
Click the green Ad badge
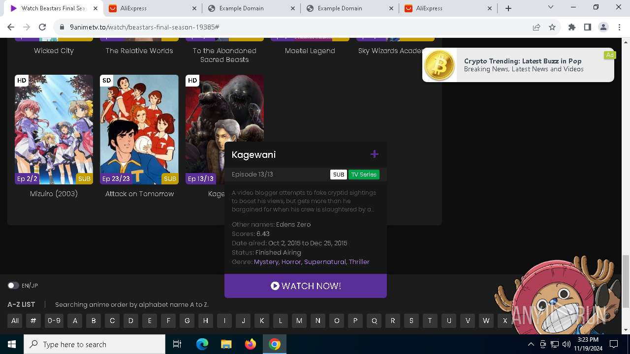[x=610, y=55]
